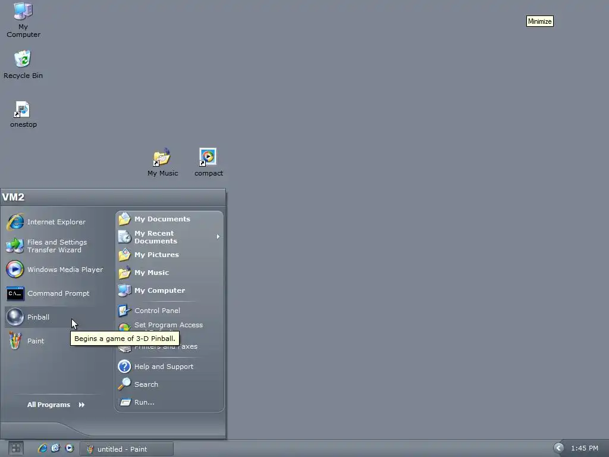Click the Start button on taskbar
The width and height of the screenshot is (609, 457).
[x=16, y=449]
